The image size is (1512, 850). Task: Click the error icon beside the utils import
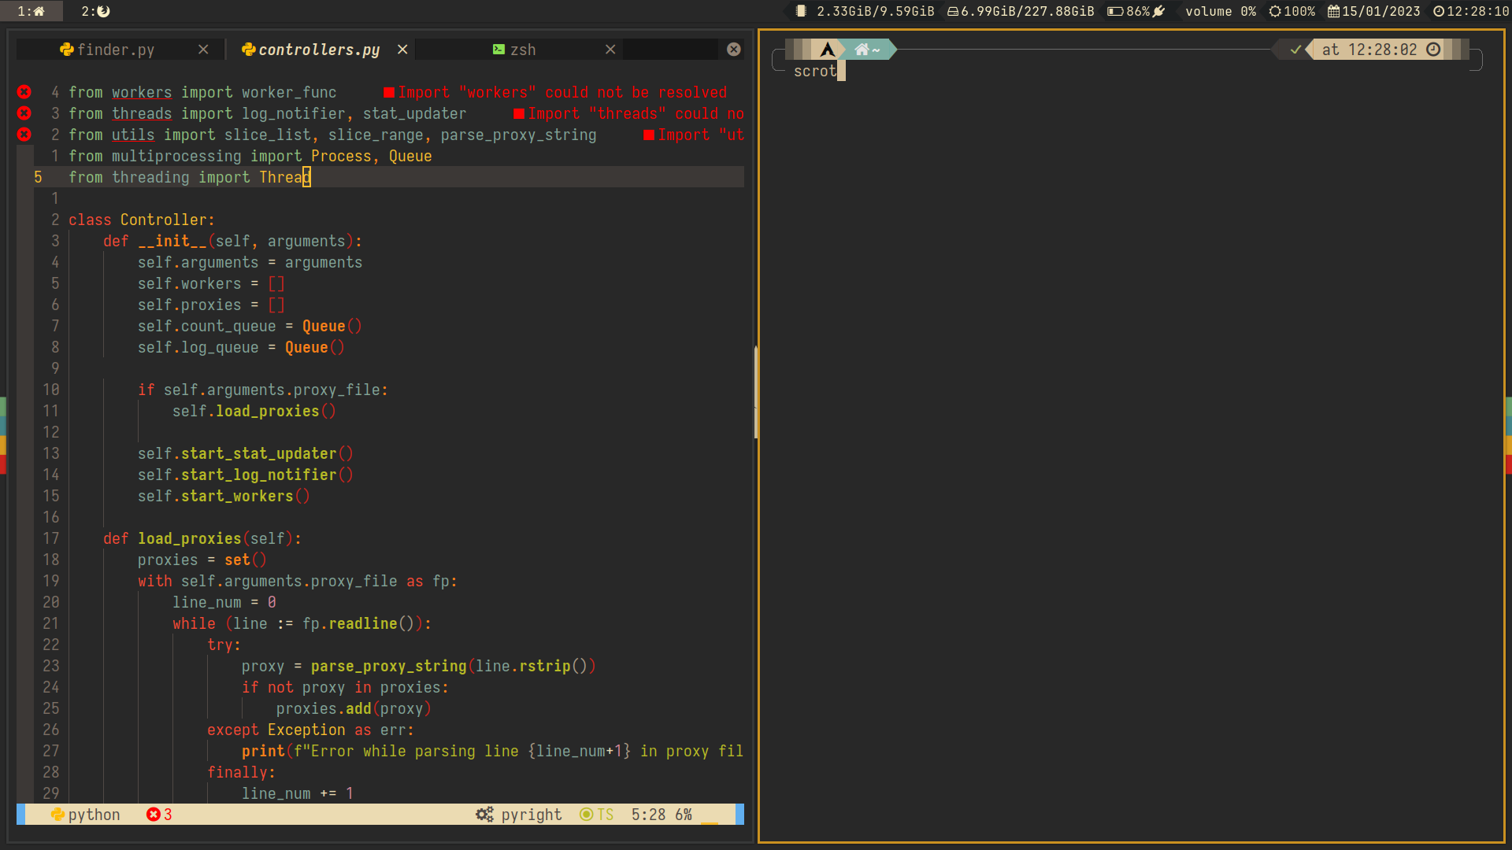coord(24,135)
